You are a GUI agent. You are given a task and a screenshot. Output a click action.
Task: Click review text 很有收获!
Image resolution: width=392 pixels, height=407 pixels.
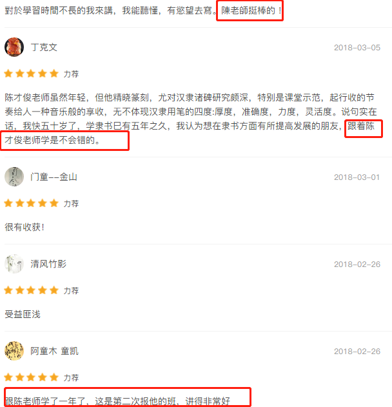24,227
